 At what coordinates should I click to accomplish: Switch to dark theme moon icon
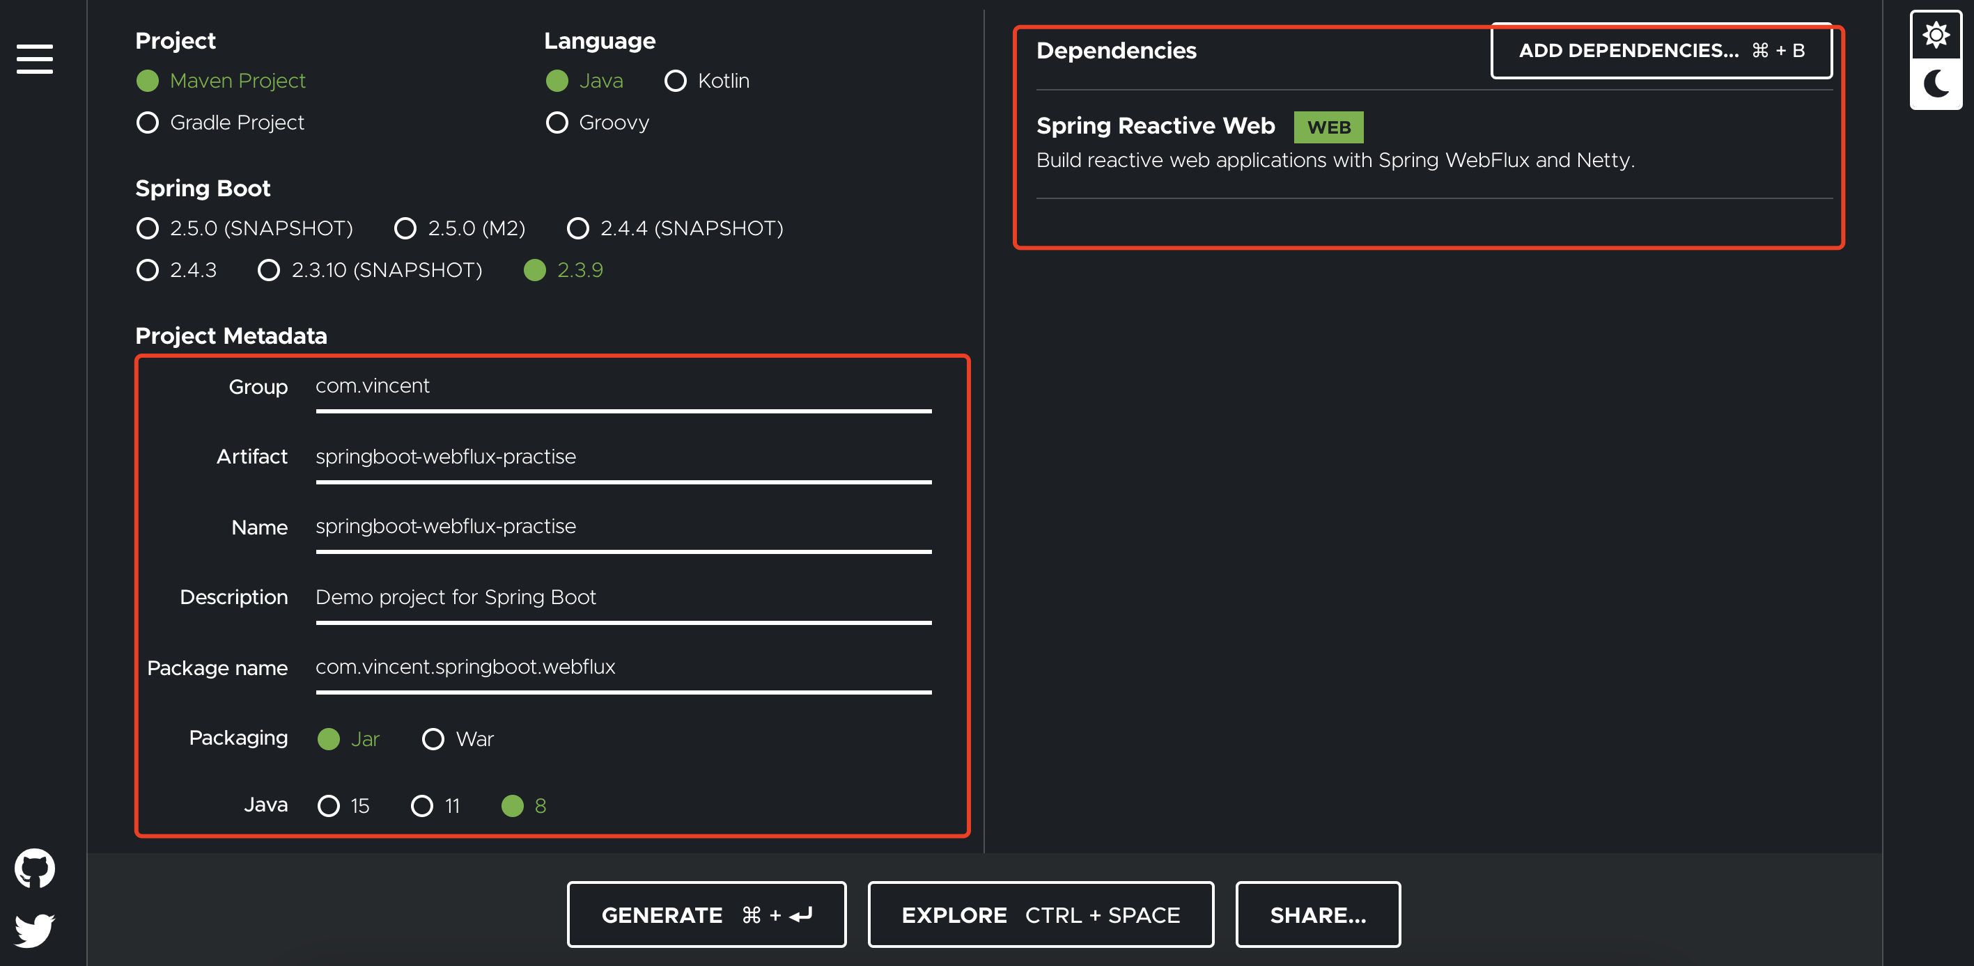pyautogui.click(x=1936, y=84)
